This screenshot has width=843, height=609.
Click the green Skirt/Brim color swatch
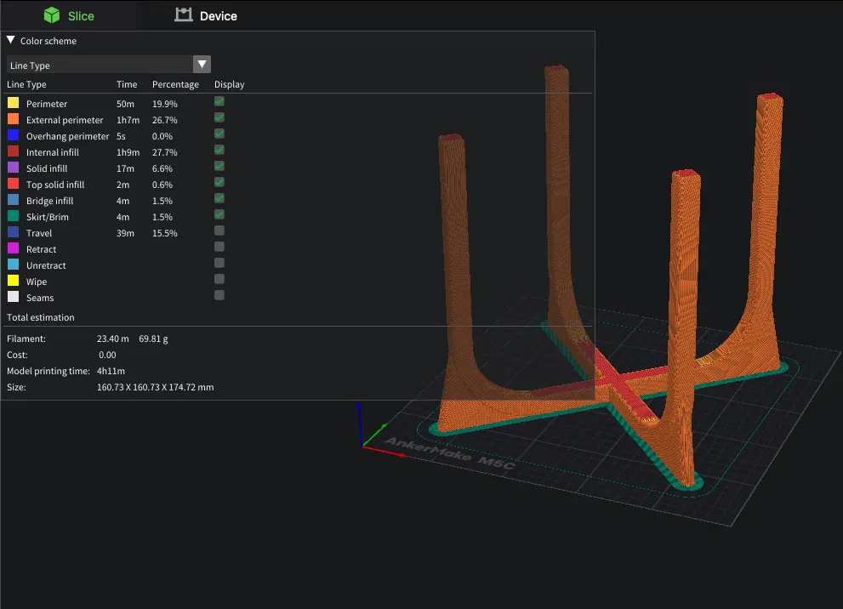[14, 215]
